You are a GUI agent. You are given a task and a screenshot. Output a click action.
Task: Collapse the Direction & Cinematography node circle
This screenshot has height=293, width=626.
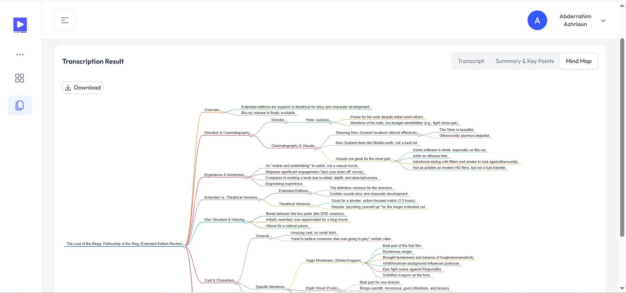pyautogui.click(x=252, y=135)
